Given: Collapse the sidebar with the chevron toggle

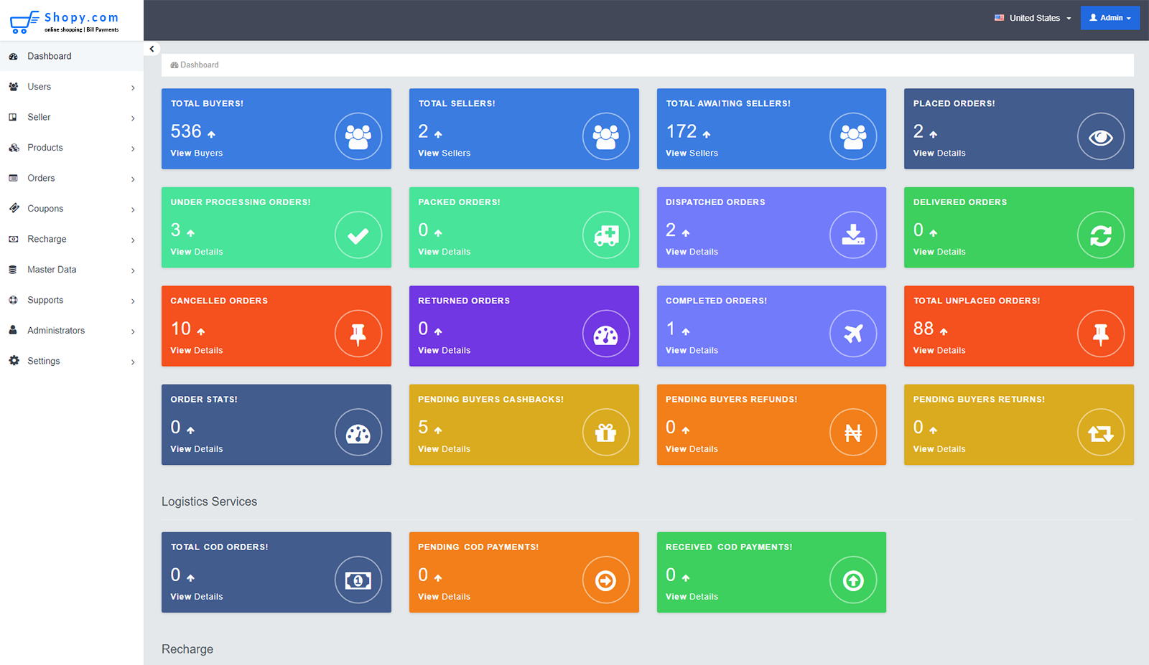Looking at the screenshot, I should click(152, 49).
